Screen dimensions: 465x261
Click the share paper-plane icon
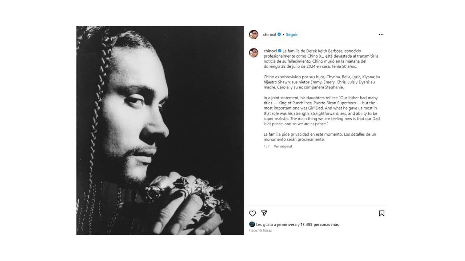pos(264,214)
